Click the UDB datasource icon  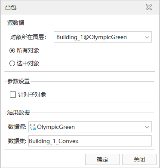pyautogui.click(x=33, y=127)
